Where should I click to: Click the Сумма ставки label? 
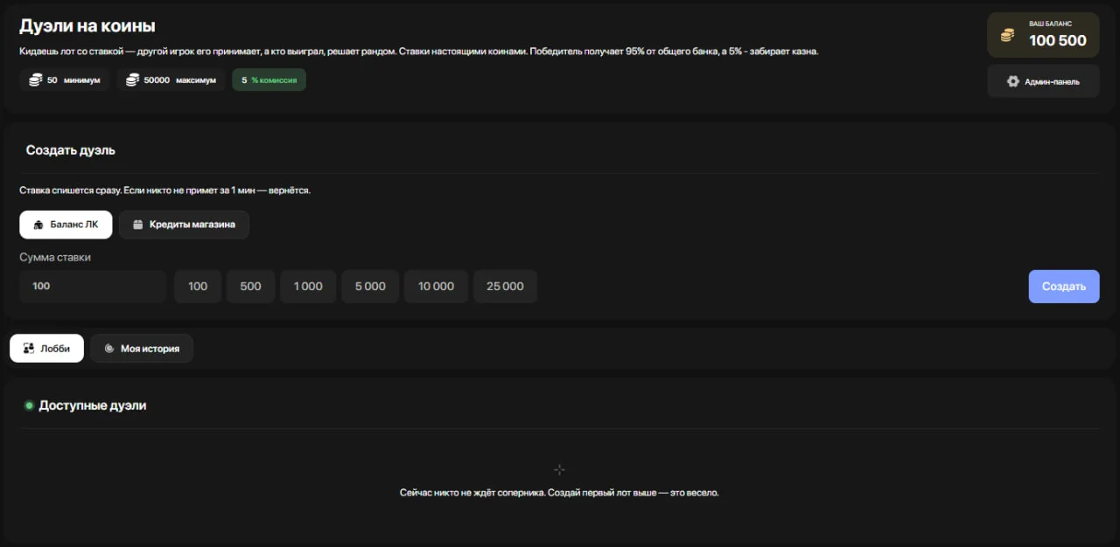55,258
